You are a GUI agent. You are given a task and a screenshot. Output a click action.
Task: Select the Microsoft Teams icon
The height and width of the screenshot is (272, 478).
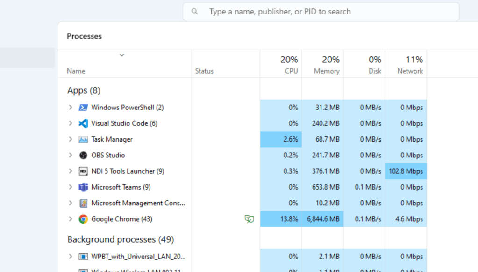tap(83, 187)
